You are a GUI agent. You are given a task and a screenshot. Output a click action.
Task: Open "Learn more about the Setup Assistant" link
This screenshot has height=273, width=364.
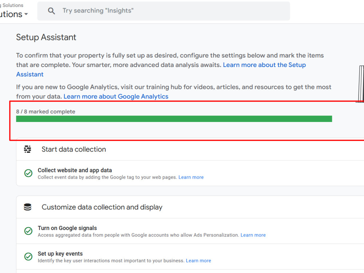pos(161,70)
